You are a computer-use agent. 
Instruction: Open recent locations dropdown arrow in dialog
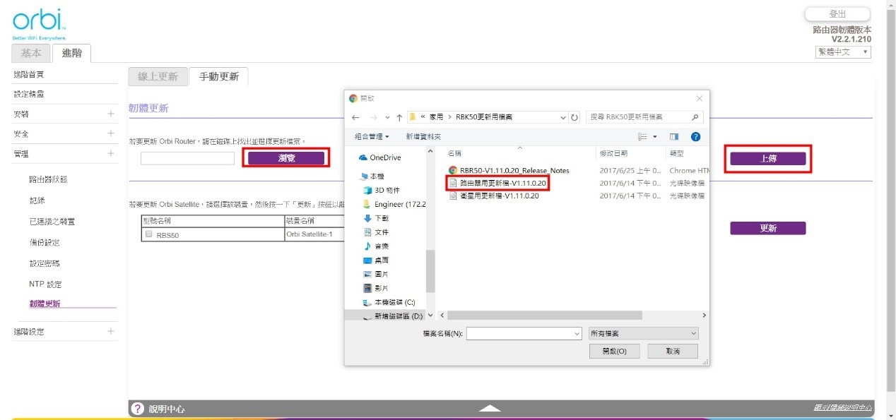[387, 117]
